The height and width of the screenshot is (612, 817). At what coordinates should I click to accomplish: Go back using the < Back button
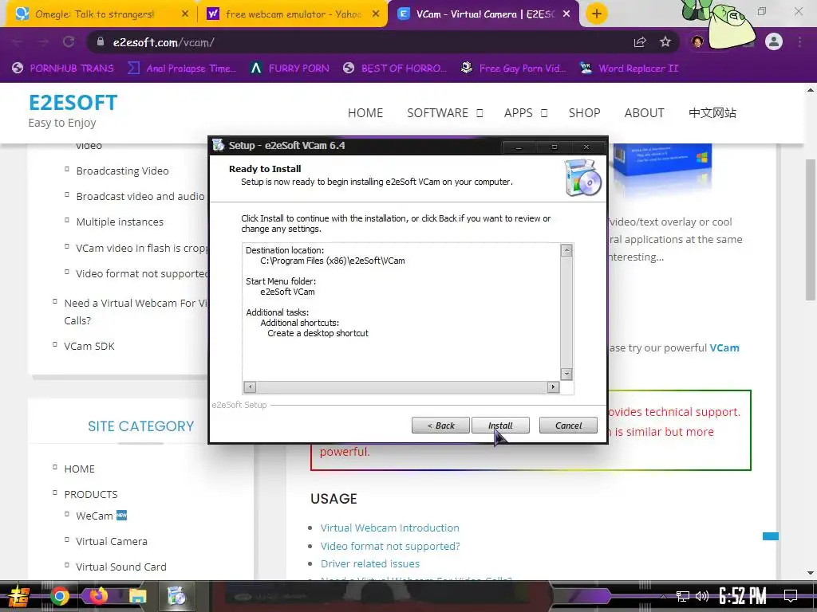(x=440, y=426)
